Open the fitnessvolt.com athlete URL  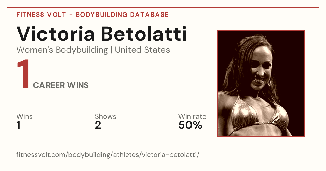108,155
